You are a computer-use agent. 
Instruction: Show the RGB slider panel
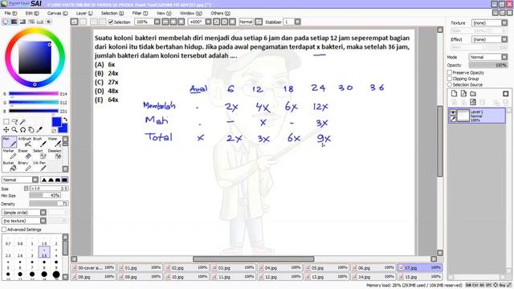tap(14, 22)
